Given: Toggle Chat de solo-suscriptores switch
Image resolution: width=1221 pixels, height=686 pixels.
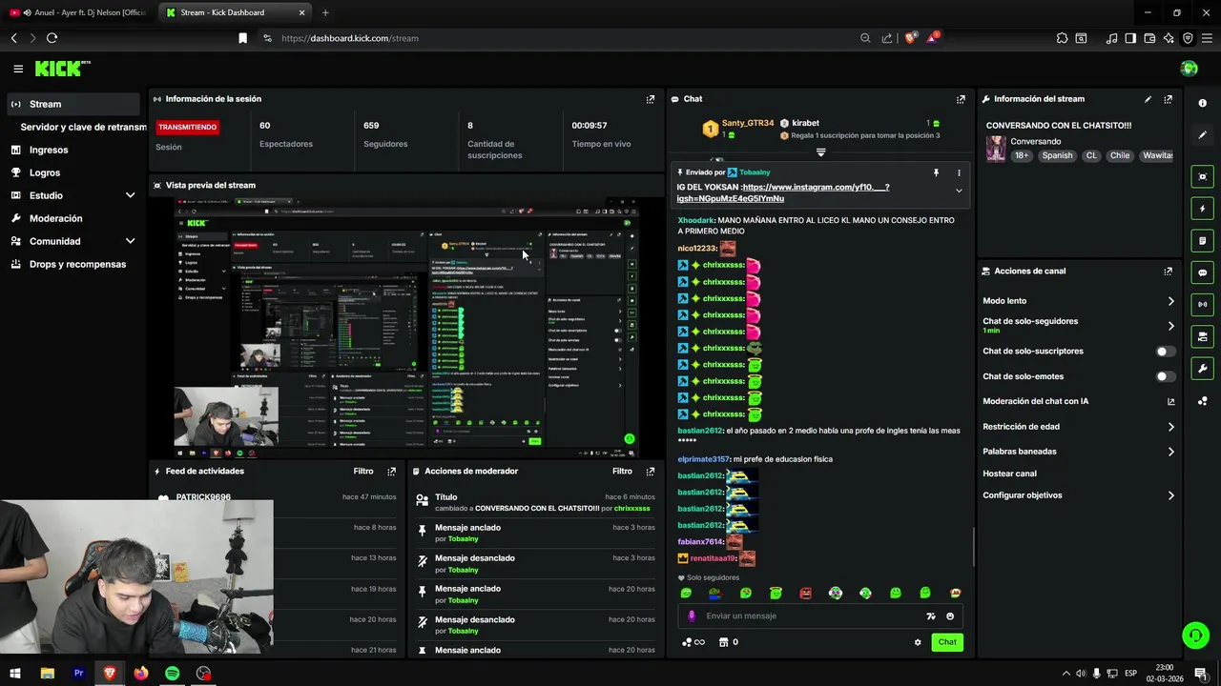Looking at the screenshot, I should coord(1165,352).
